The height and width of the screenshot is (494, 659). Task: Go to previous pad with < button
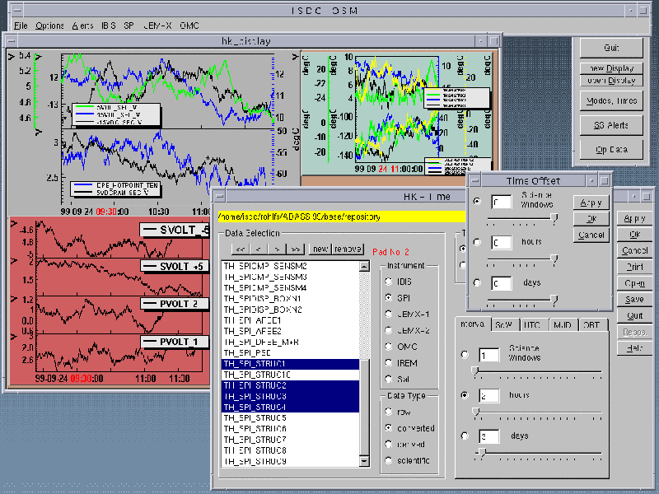pos(258,249)
